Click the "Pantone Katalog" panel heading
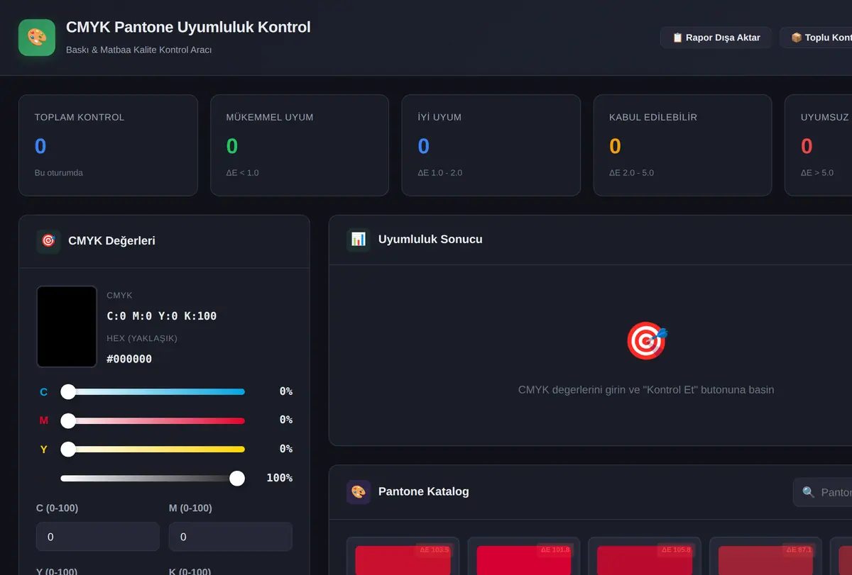 pos(424,492)
